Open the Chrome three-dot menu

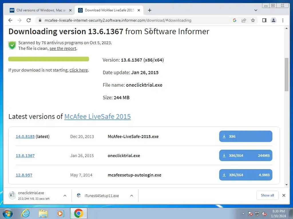[283, 20]
